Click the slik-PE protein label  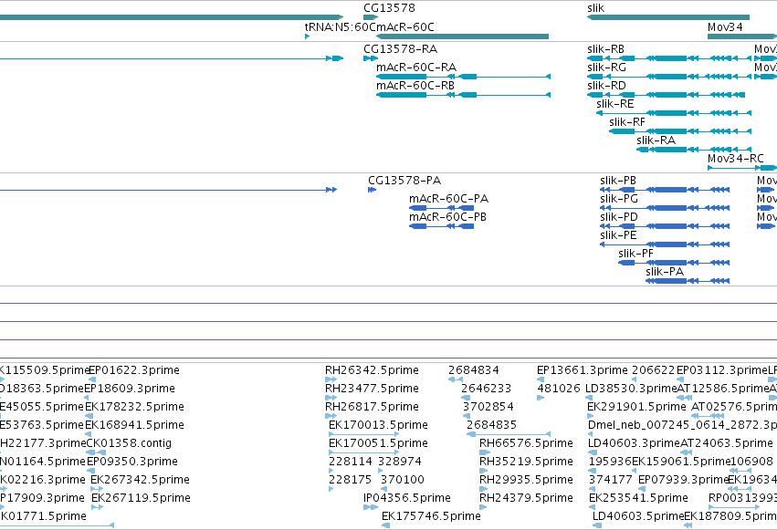[618, 235]
